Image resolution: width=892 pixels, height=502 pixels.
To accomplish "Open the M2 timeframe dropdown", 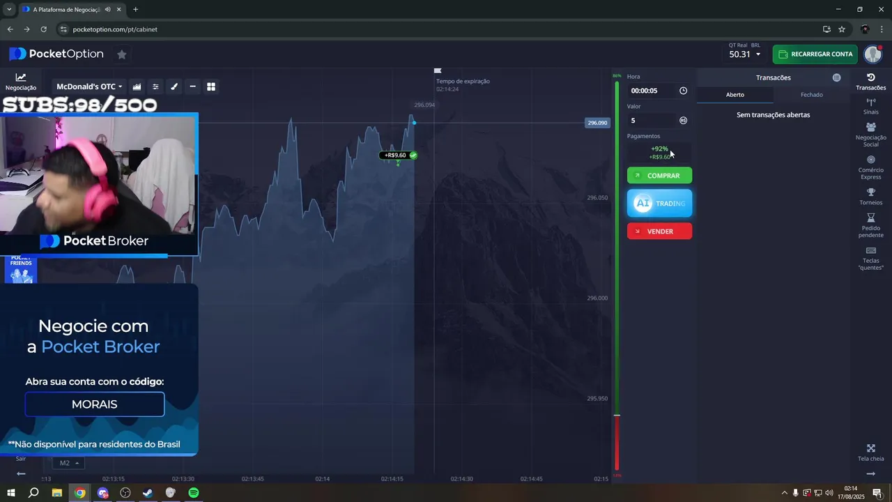I will pos(68,463).
